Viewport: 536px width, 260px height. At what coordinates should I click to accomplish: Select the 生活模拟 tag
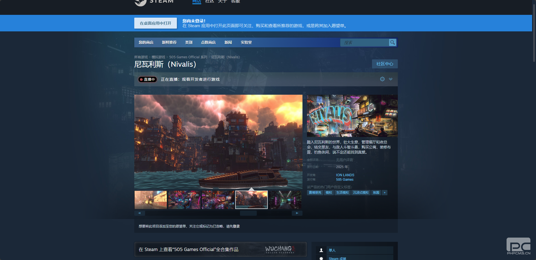(343, 192)
